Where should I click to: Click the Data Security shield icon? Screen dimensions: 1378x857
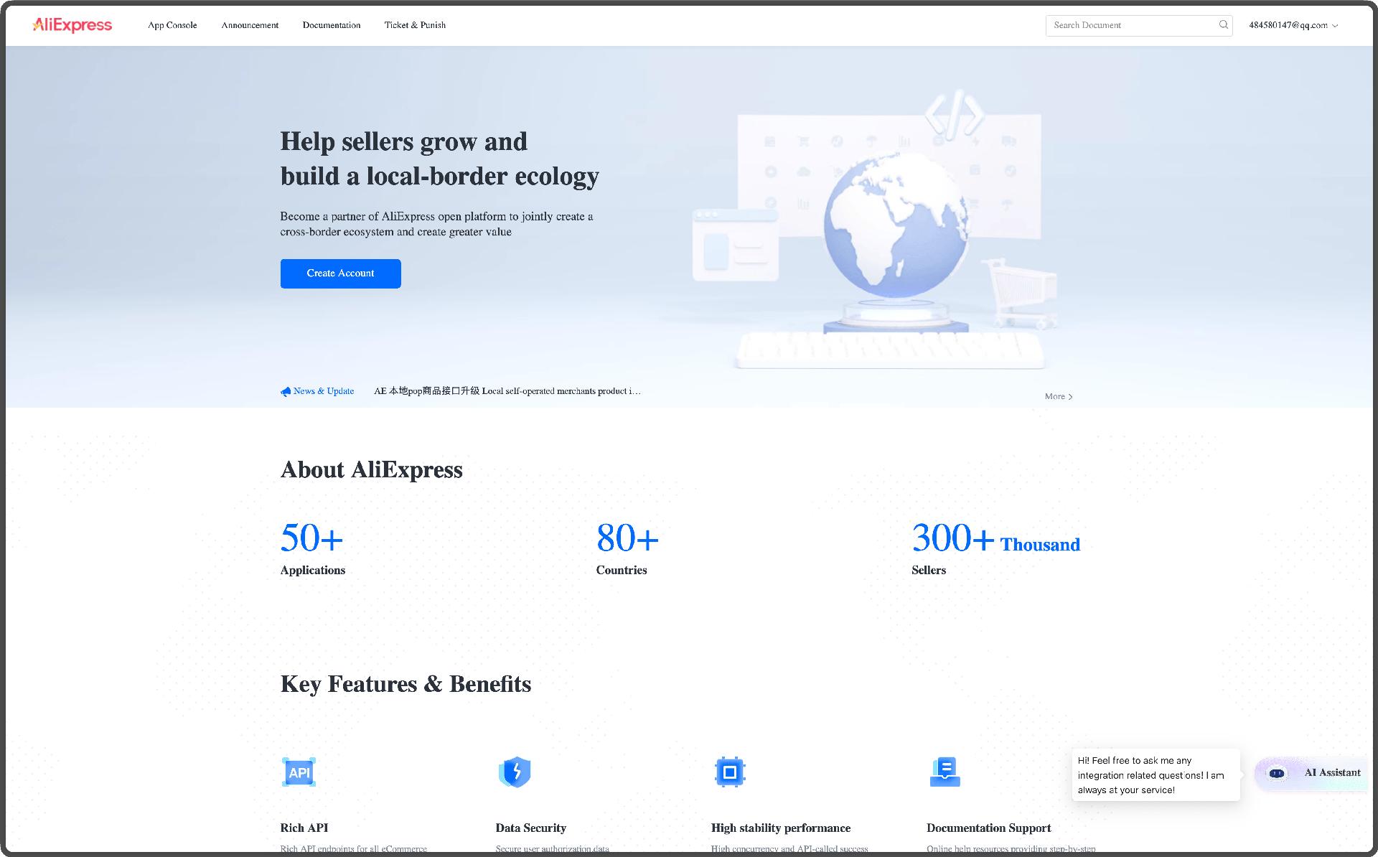coord(515,772)
